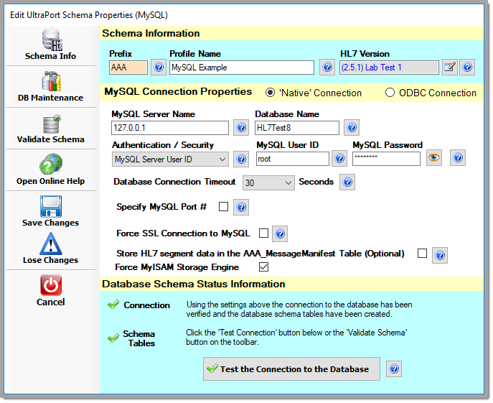Click the Connection status checkmark
The image size is (493, 403).
tap(113, 305)
